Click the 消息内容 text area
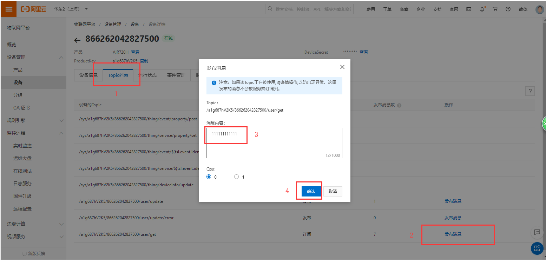Screen dimensions: 546x260 tap(274, 143)
